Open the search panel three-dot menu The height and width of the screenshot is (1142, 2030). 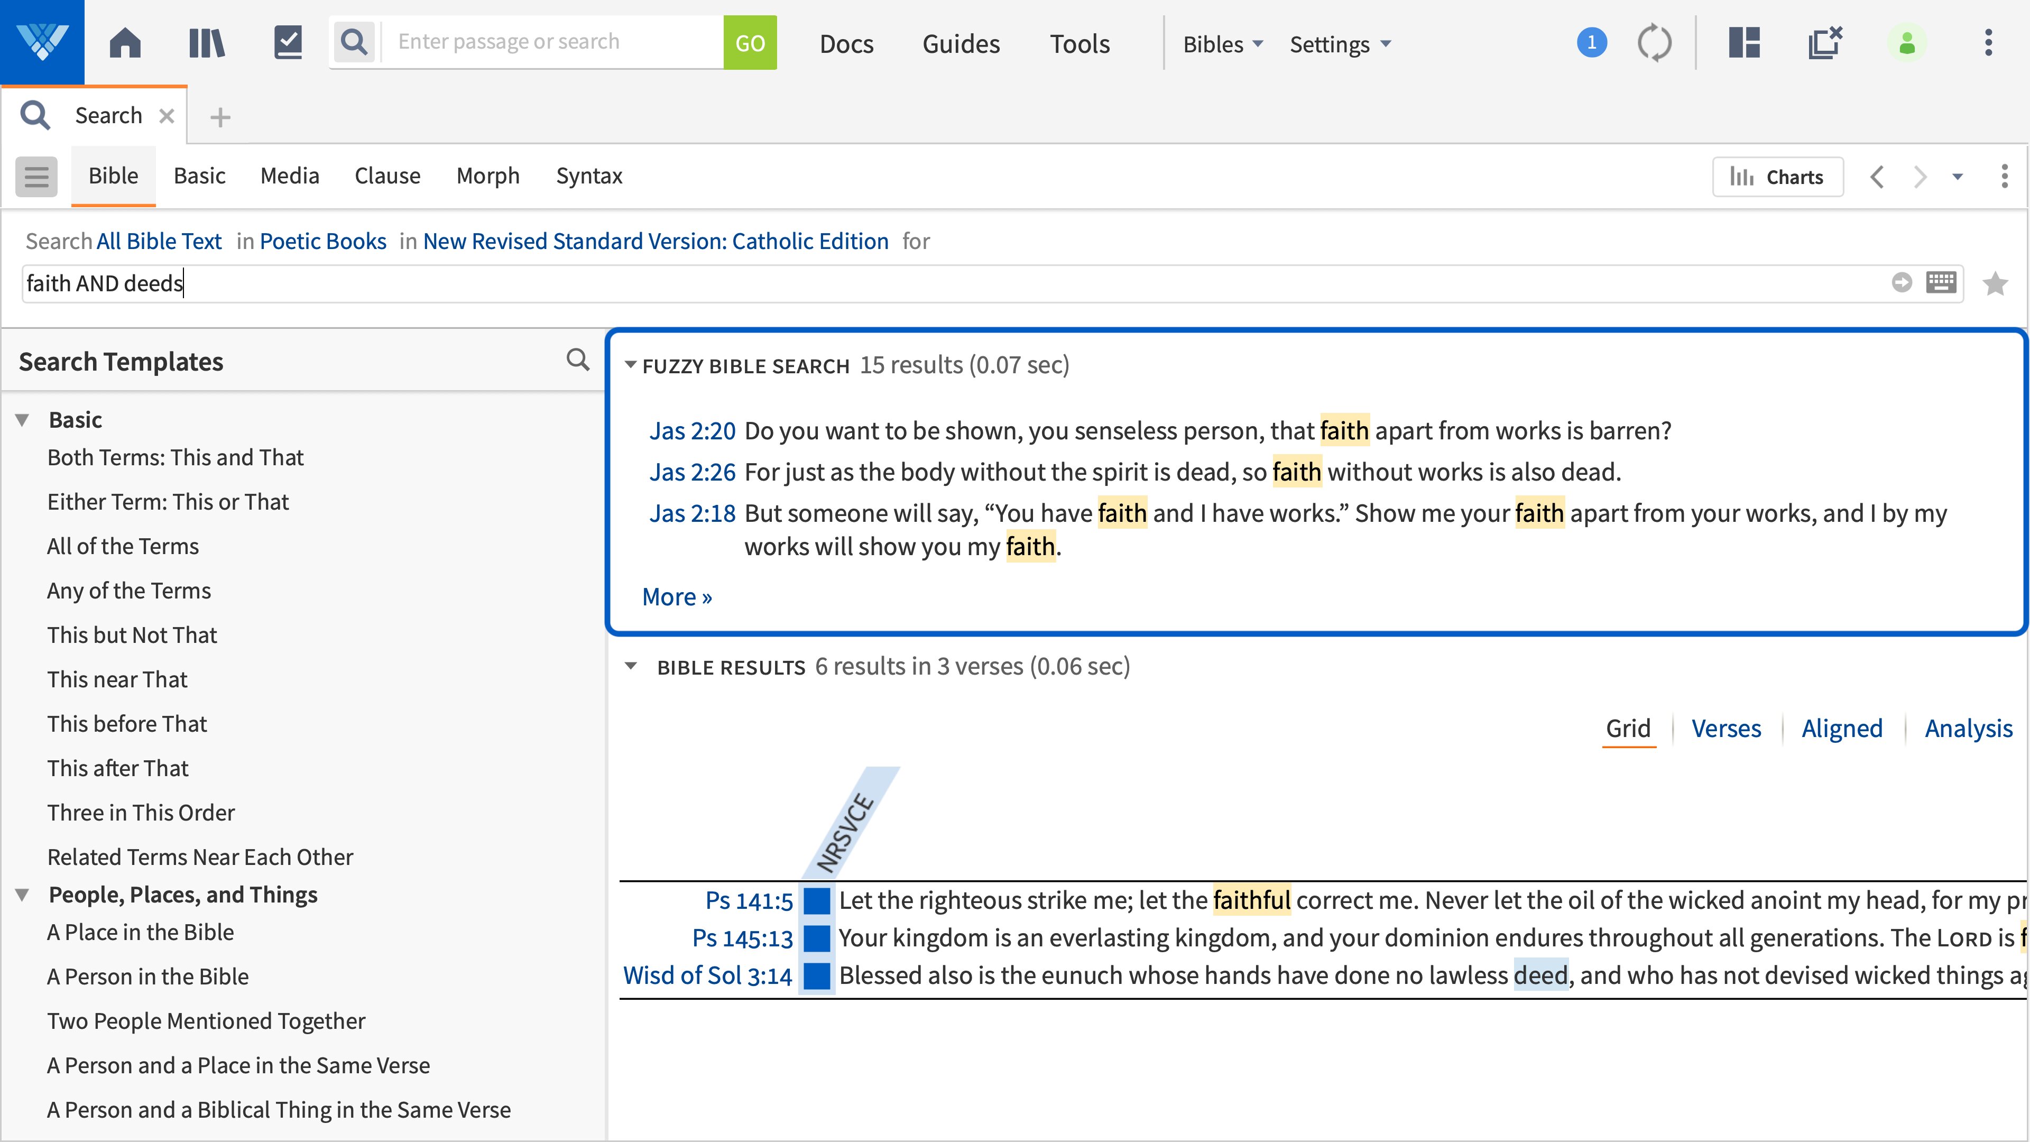pyautogui.click(x=2005, y=176)
